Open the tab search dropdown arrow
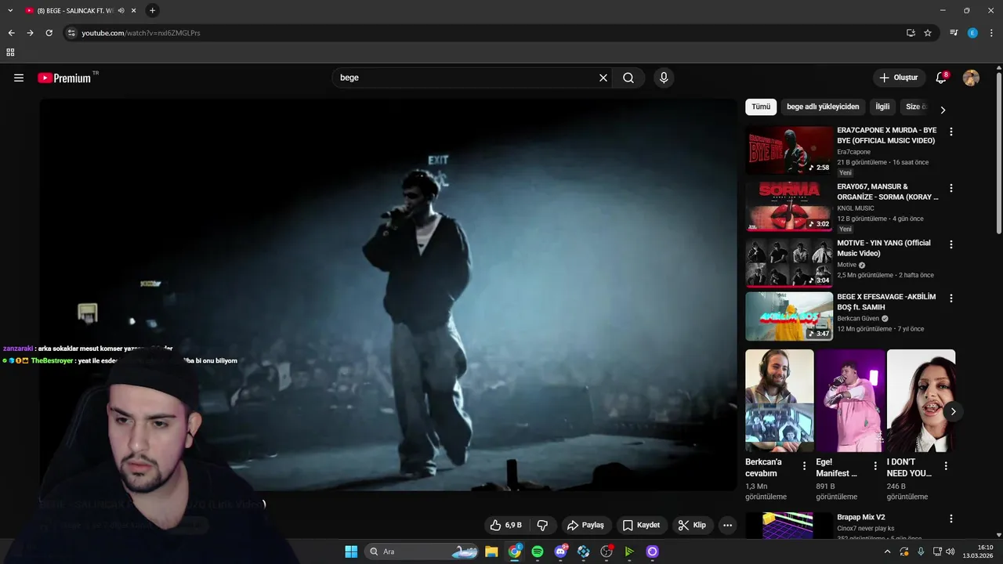The width and height of the screenshot is (1003, 564). (x=10, y=10)
